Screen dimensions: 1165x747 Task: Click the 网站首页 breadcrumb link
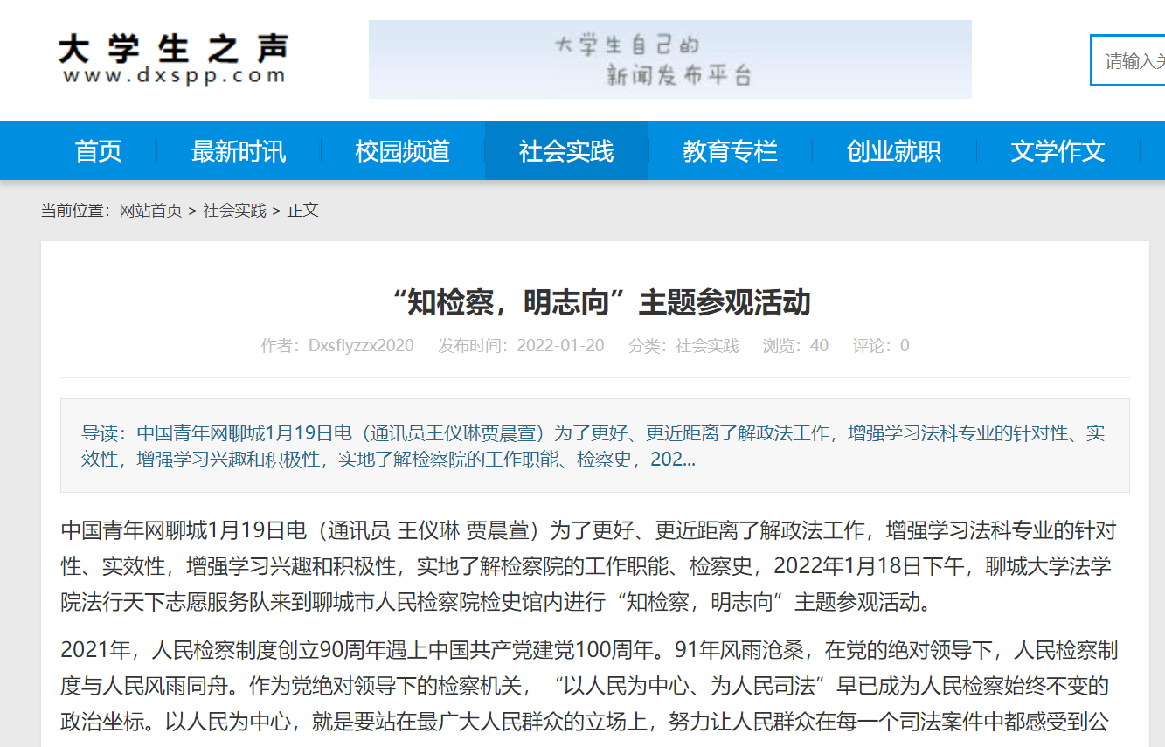151,211
